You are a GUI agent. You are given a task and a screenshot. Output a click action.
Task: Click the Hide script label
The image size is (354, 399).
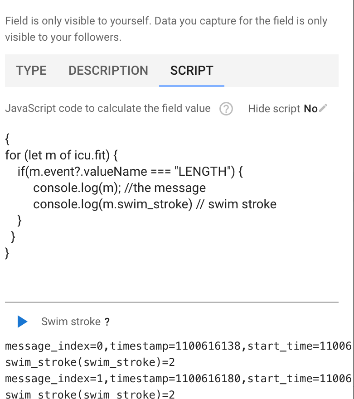(274, 109)
